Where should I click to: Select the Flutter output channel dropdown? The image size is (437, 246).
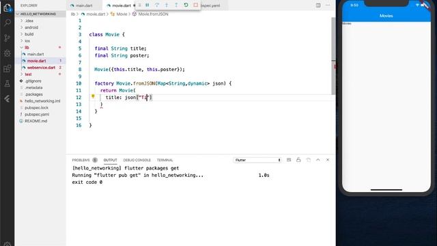coord(257,160)
